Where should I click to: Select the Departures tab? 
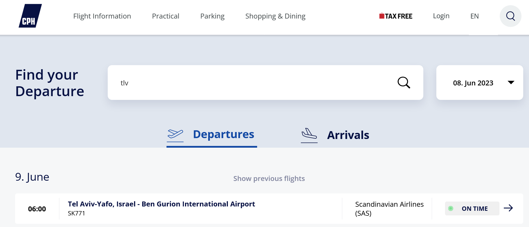point(223,135)
